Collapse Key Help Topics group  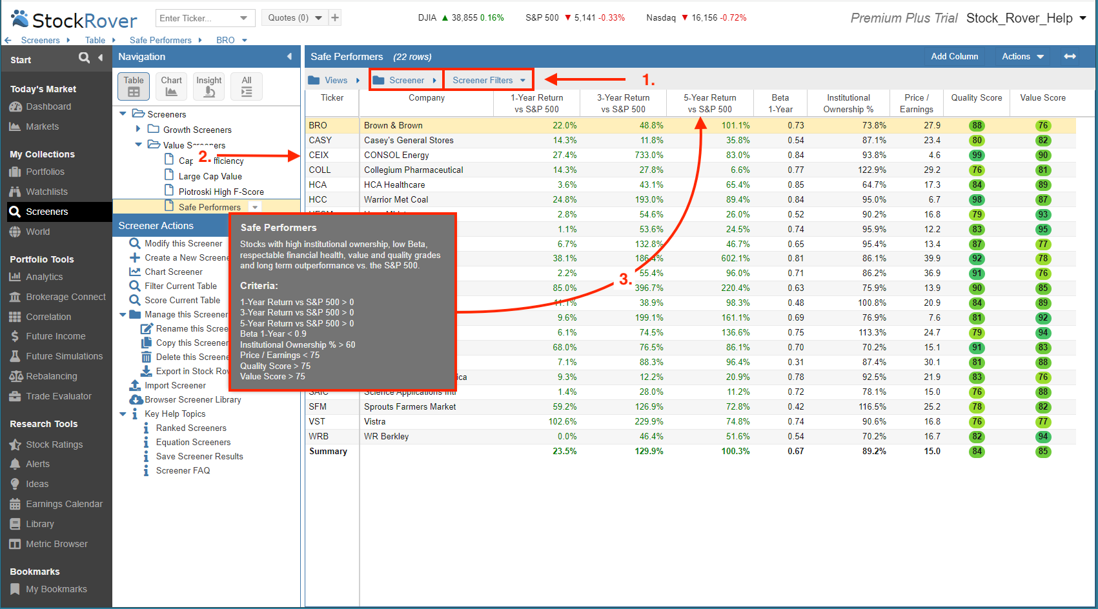coord(123,414)
